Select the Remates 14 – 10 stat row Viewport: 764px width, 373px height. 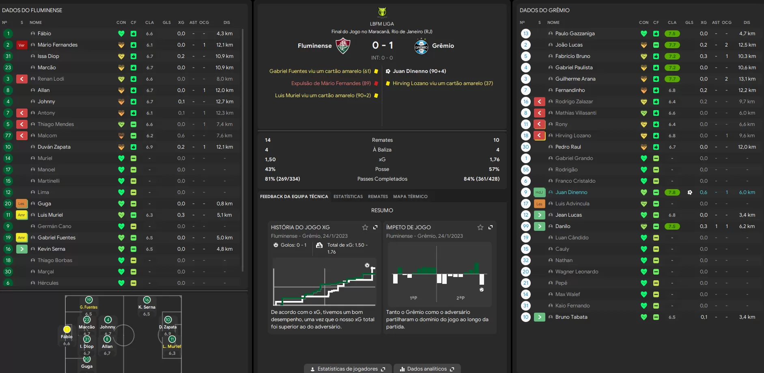click(x=382, y=140)
